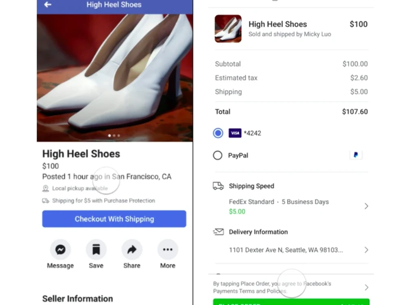Select the Visa *4242 radio button
Image resolution: width=407 pixels, height=305 pixels.
[x=218, y=133]
